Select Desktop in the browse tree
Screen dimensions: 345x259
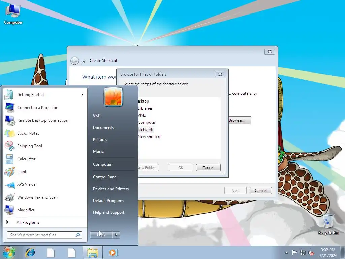144,101
